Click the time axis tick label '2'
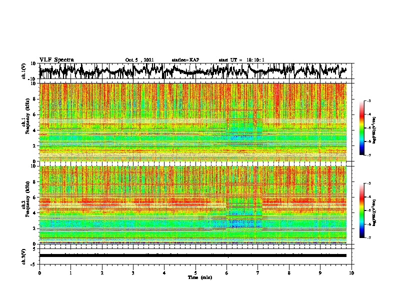 (x=102, y=273)
